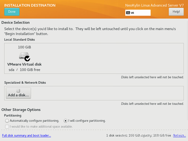
Task: Click the Done button
Action: pos(12,12)
